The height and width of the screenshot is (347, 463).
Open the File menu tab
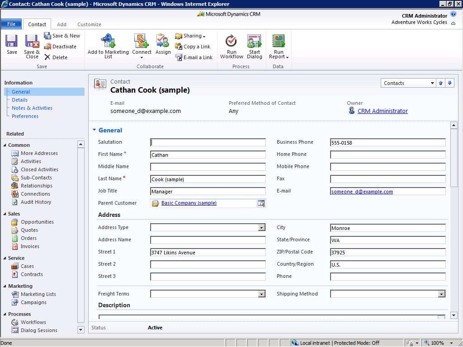(x=11, y=24)
